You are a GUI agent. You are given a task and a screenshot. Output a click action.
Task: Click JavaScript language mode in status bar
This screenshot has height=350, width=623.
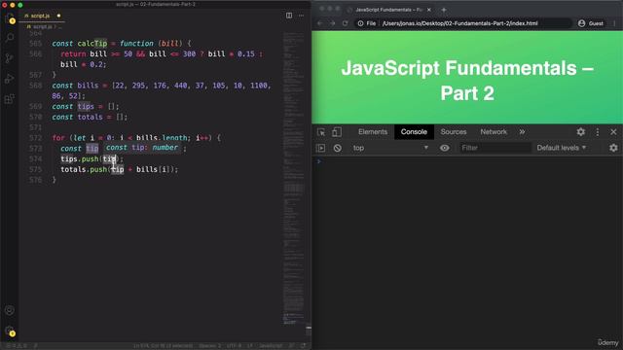pos(271,346)
